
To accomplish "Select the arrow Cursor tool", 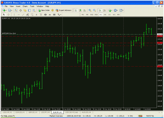I will 4,15.
